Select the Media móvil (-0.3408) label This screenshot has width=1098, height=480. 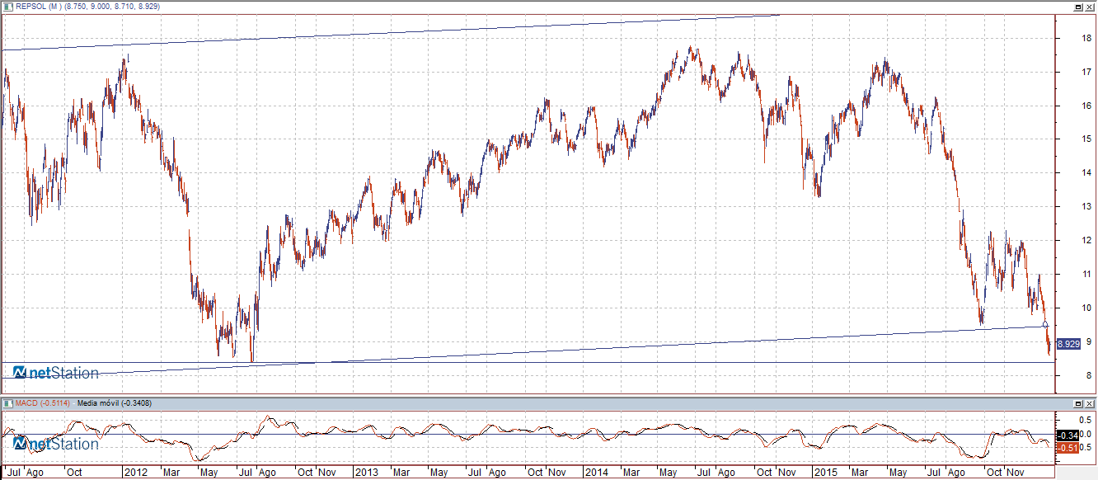pyautogui.click(x=114, y=402)
